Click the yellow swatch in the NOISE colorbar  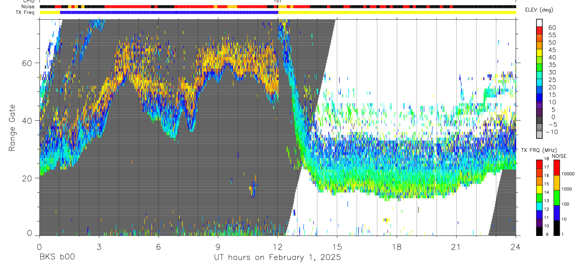pyautogui.click(x=556, y=183)
